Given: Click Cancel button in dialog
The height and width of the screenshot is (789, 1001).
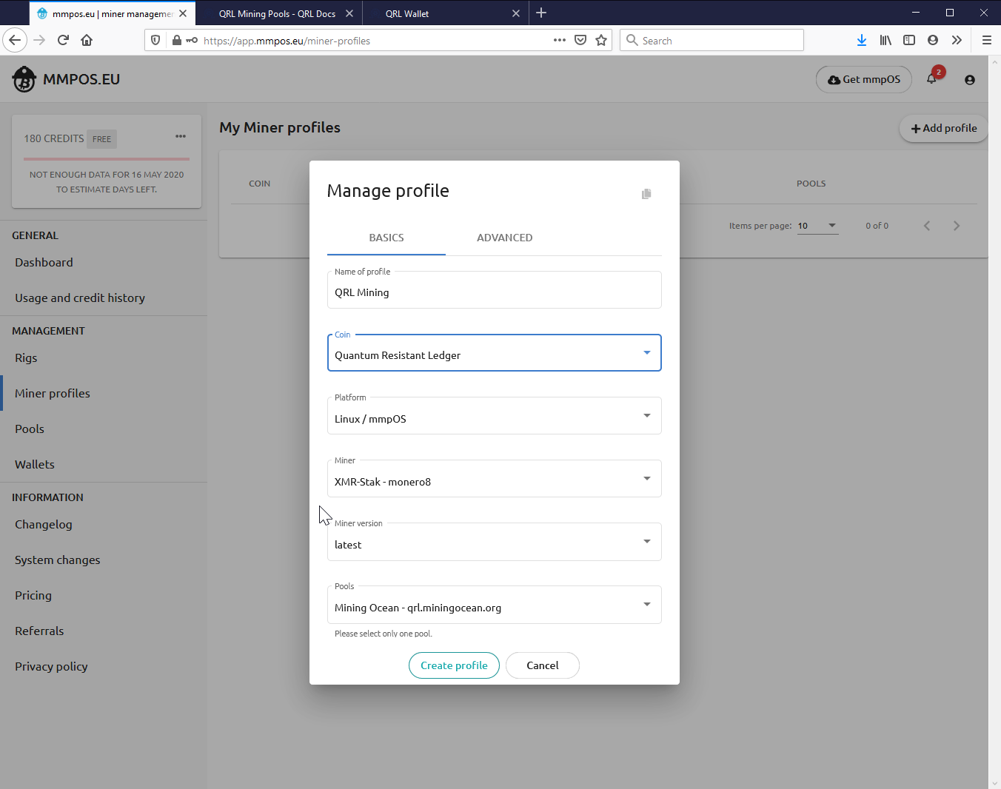Looking at the screenshot, I should 543,665.
